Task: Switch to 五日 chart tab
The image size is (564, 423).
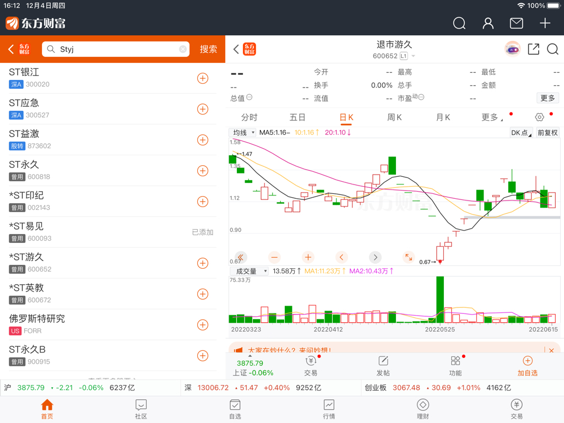Action: [x=297, y=117]
